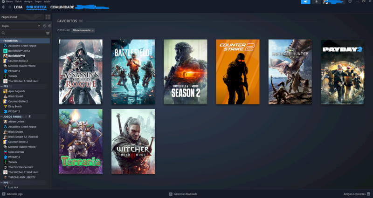373x198 pixels.
Task: Click Black Squad game icon
Action: (5, 96)
